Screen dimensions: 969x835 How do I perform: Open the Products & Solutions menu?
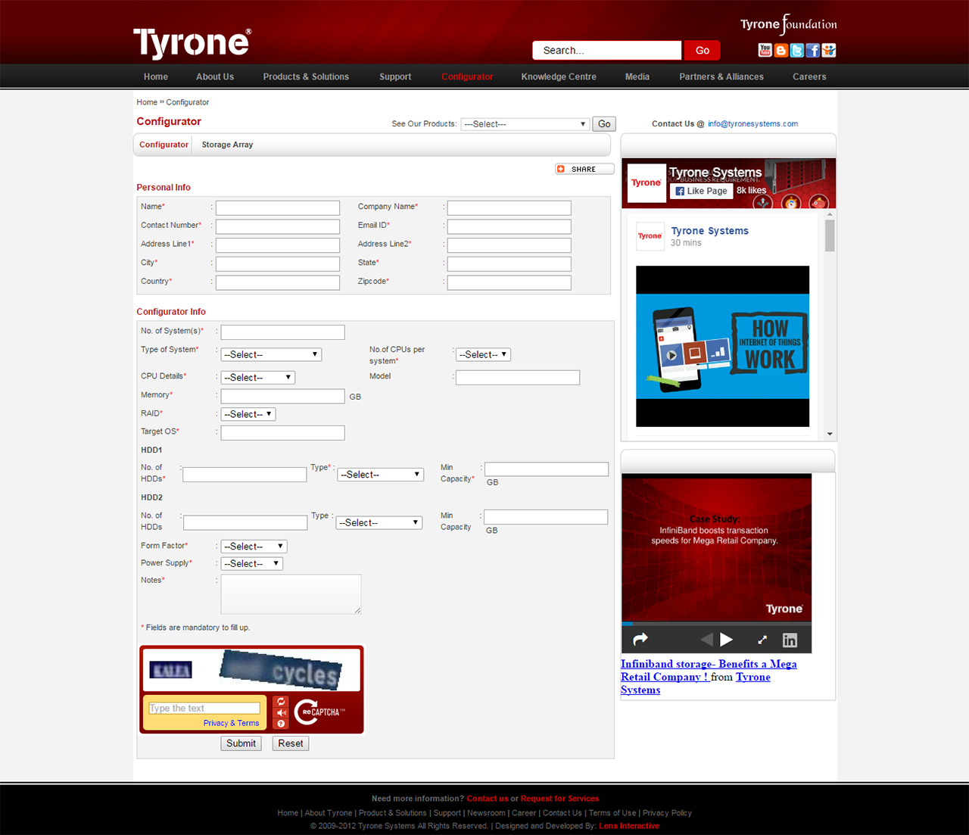(x=306, y=76)
